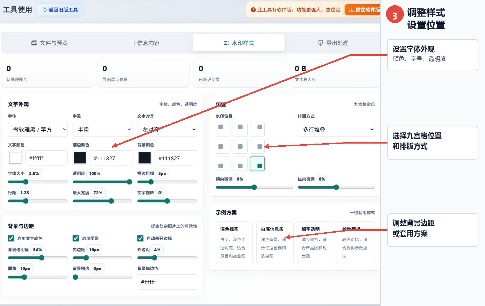Image resolution: width=485 pixels, height=306 pixels.
Task: Click the 背景描边色 hex input field
Action: (167, 282)
